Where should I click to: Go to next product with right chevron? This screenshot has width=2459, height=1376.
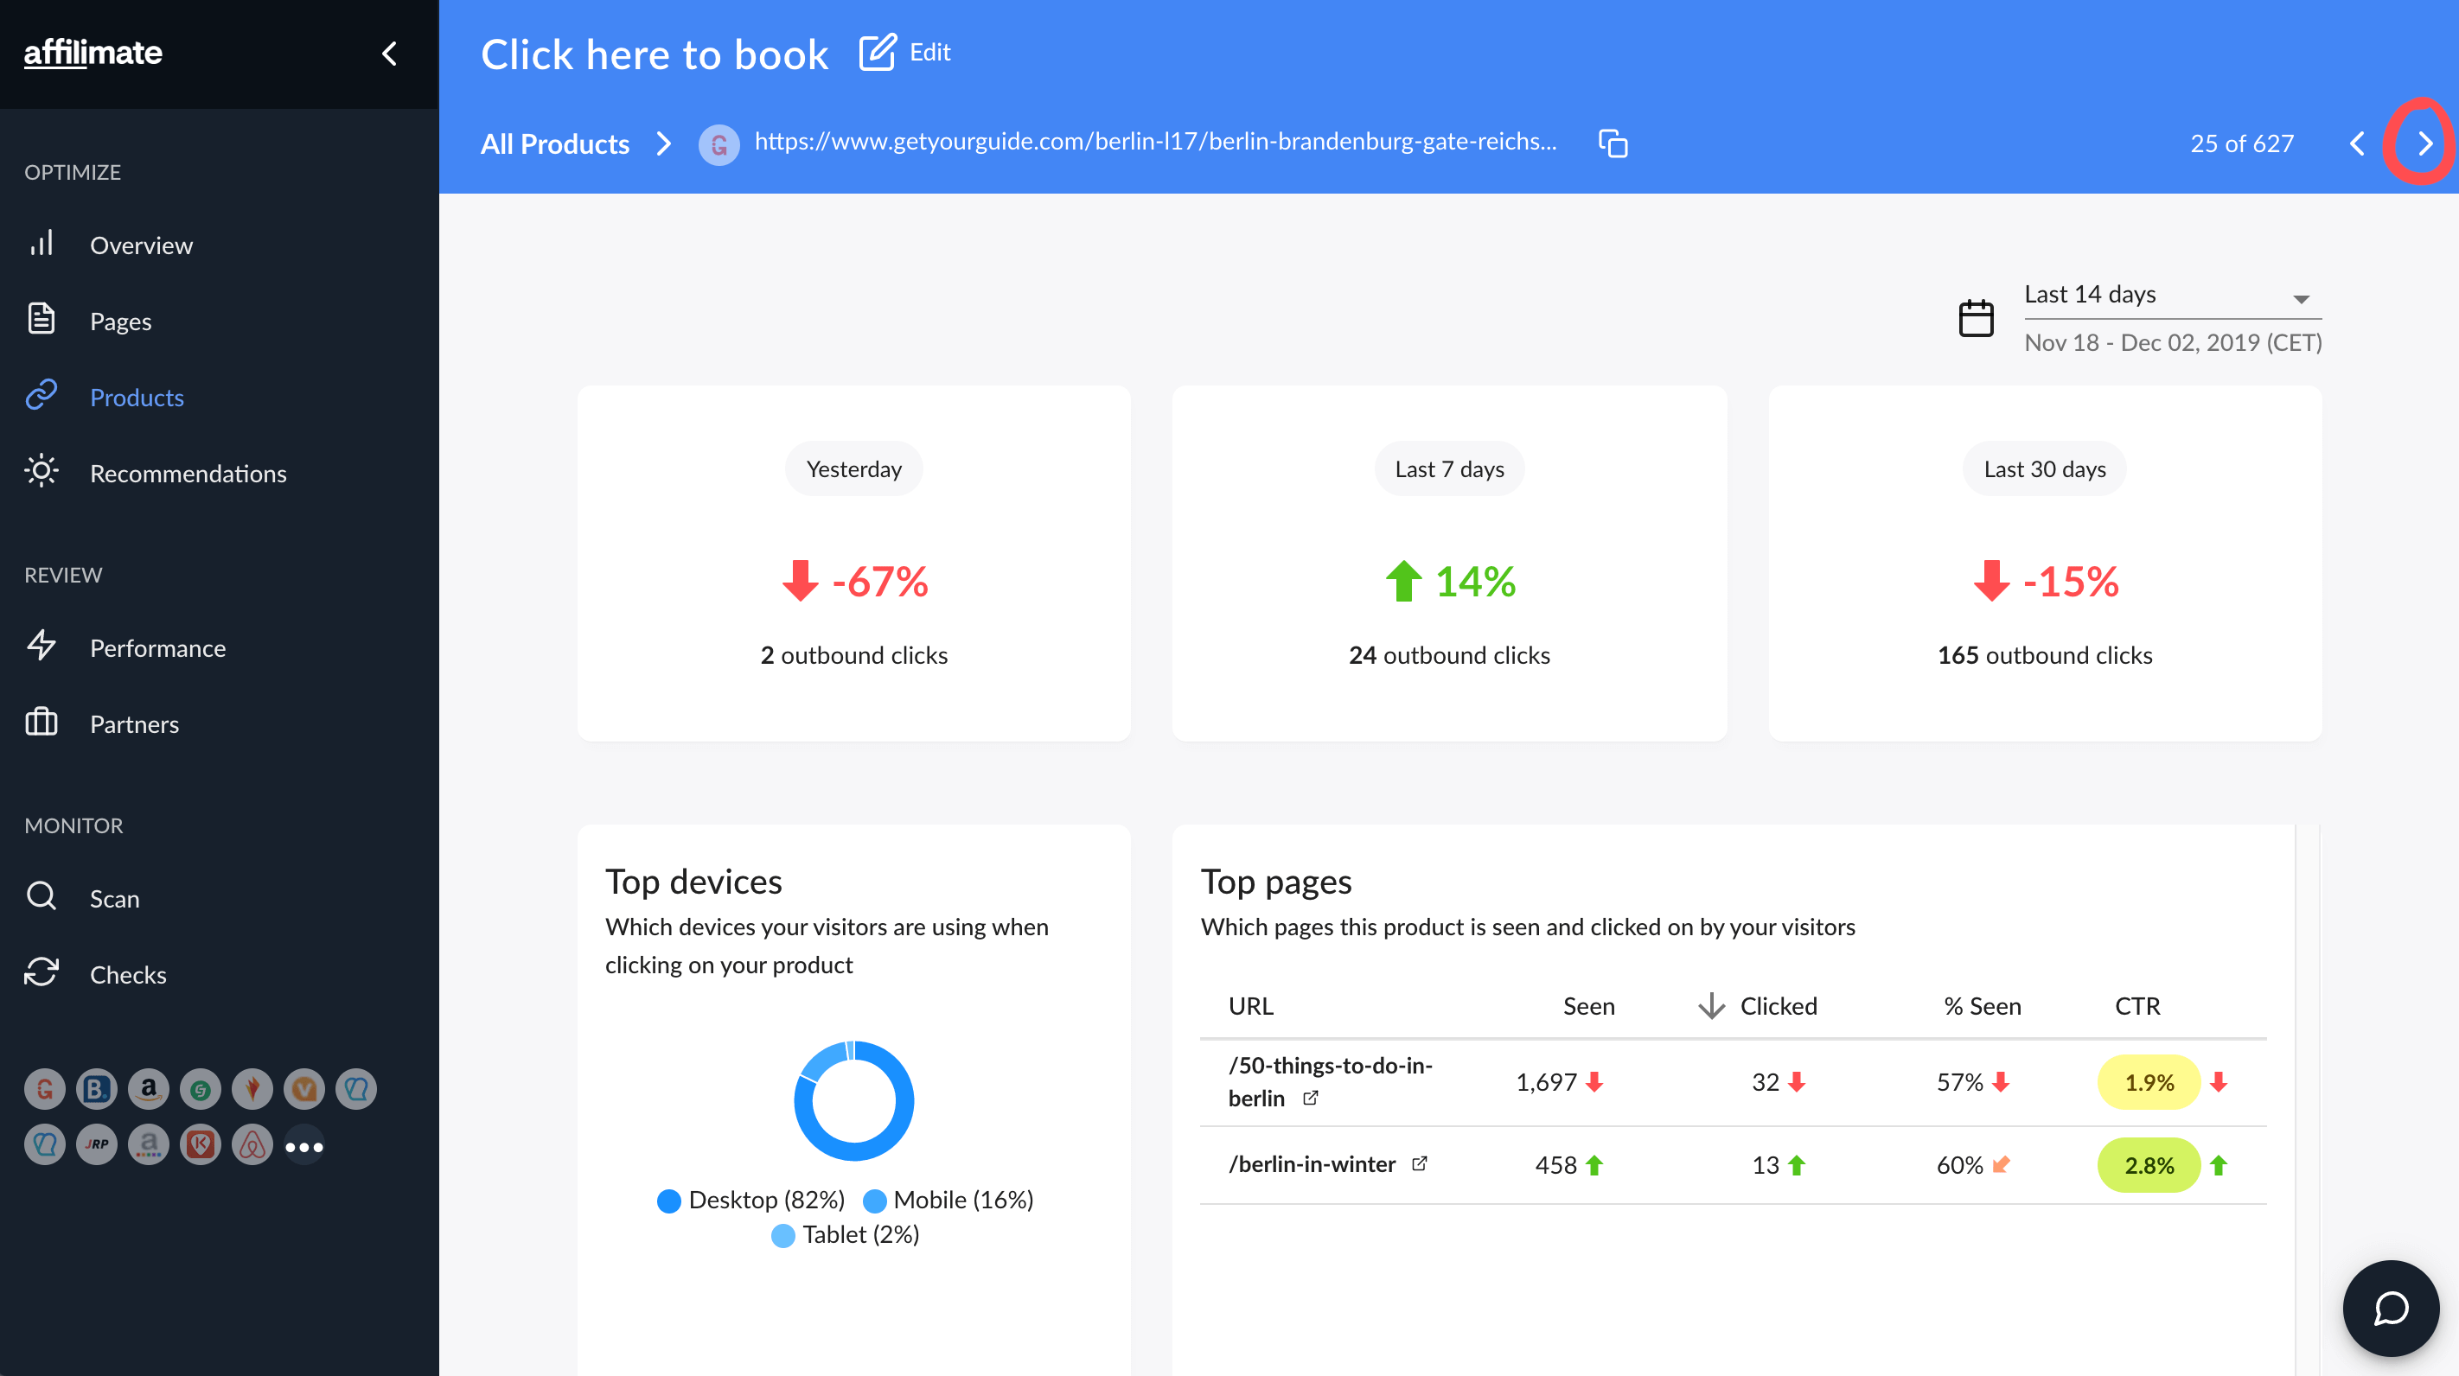(2424, 143)
